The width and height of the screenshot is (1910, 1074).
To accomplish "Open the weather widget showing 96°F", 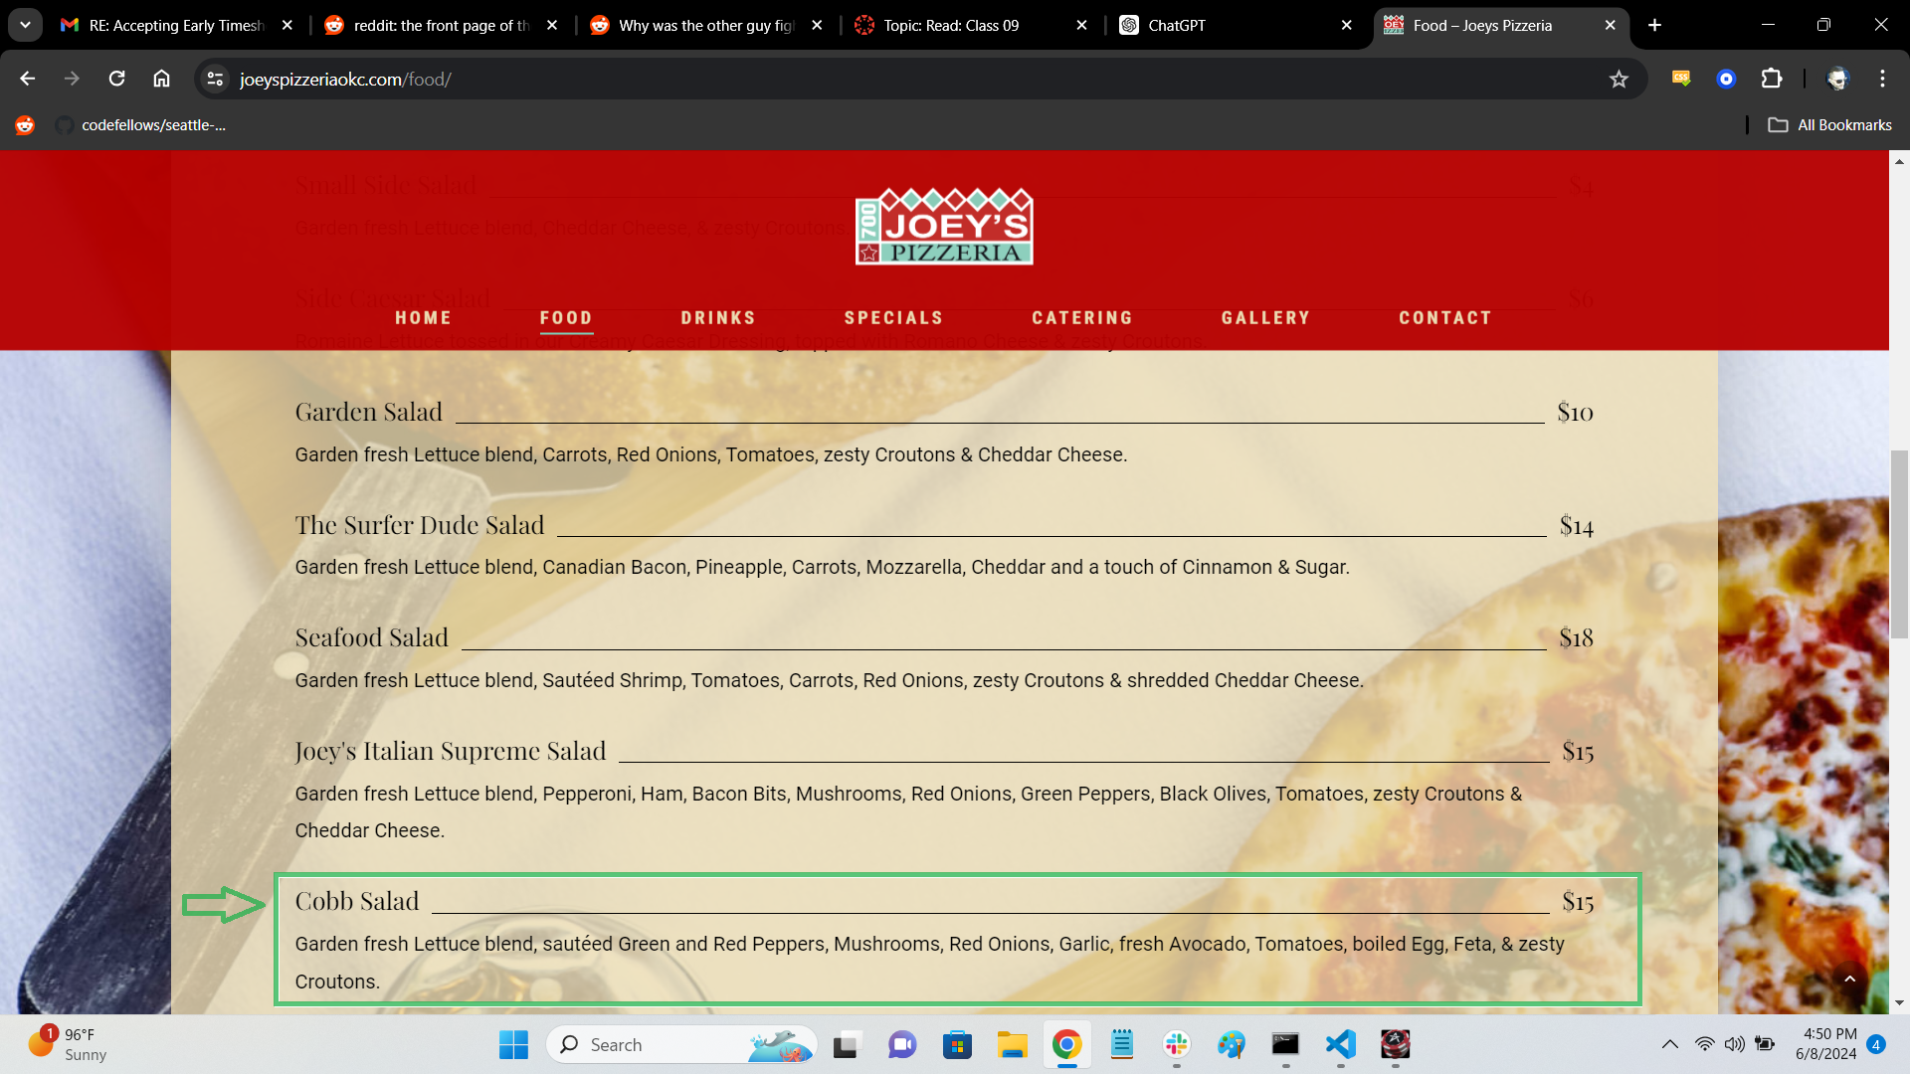I will point(67,1044).
